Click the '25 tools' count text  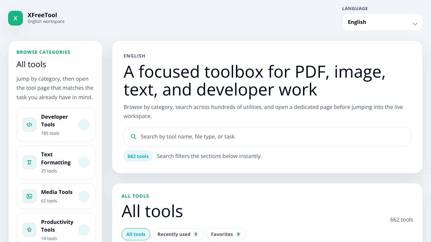pyautogui.click(x=49, y=171)
